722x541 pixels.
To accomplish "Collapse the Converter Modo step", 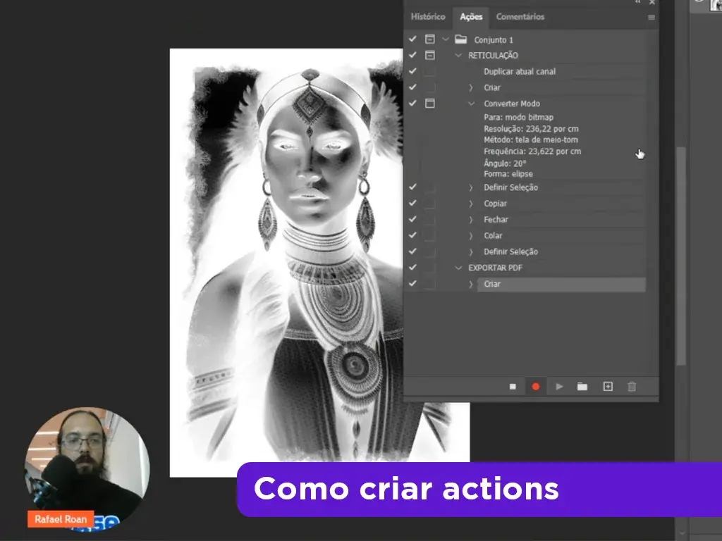I will (471, 104).
